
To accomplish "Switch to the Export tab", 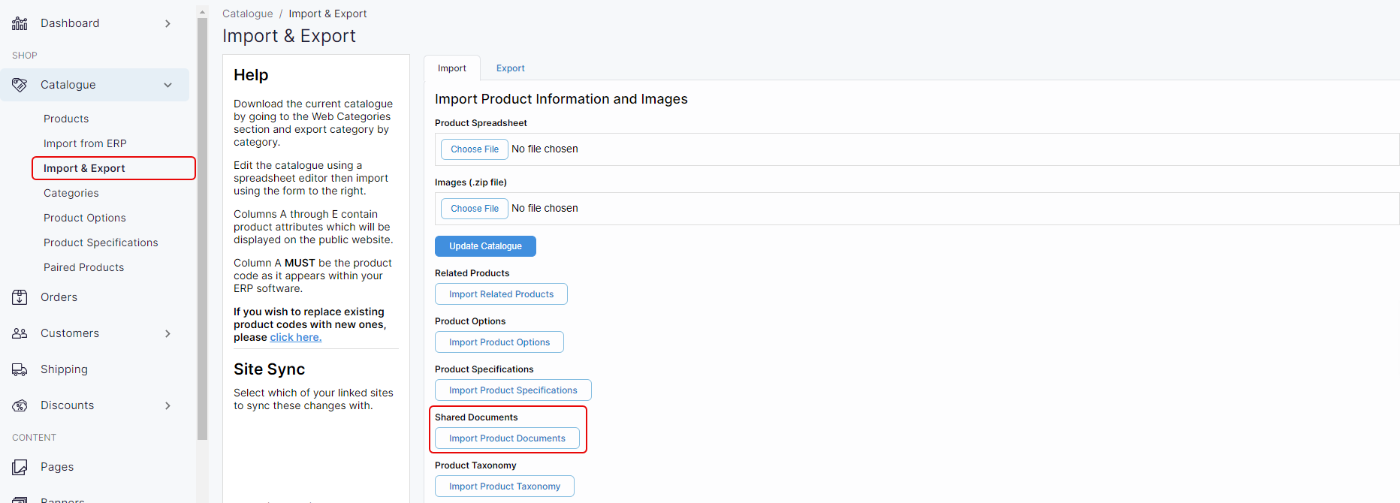I will (x=511, y=68).
